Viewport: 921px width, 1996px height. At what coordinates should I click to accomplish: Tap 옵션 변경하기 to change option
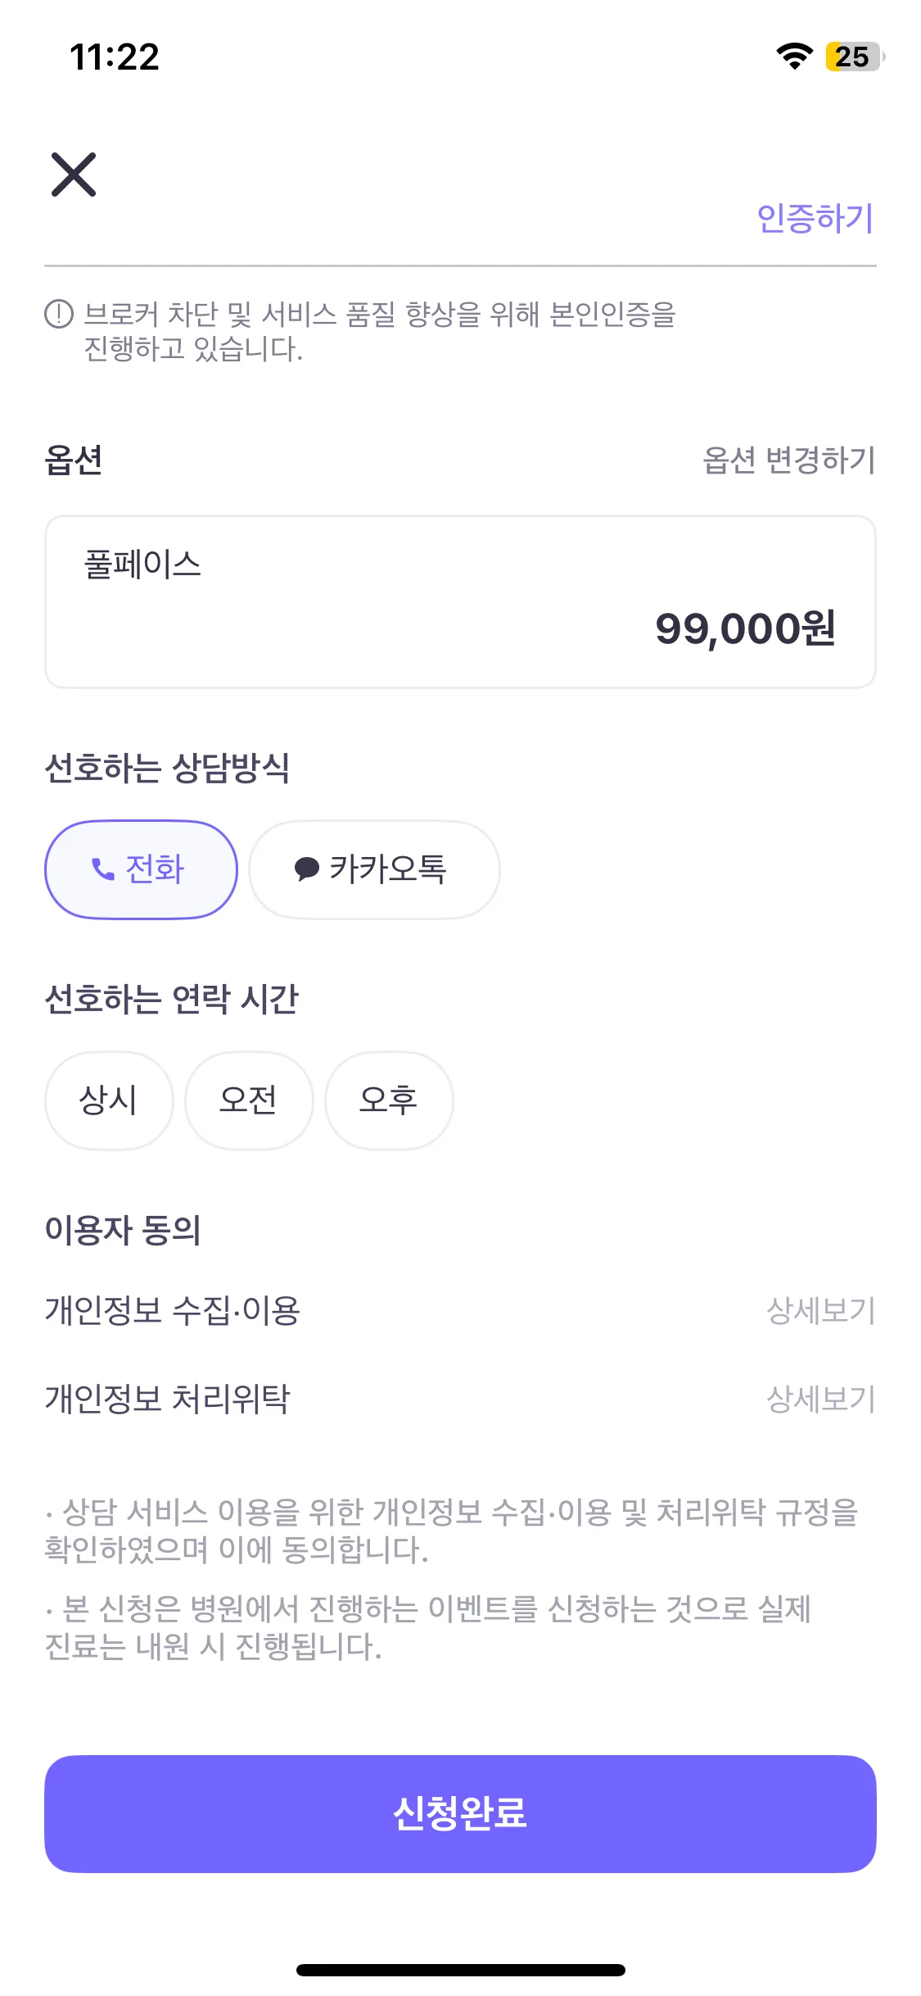[x=789, y=460]
